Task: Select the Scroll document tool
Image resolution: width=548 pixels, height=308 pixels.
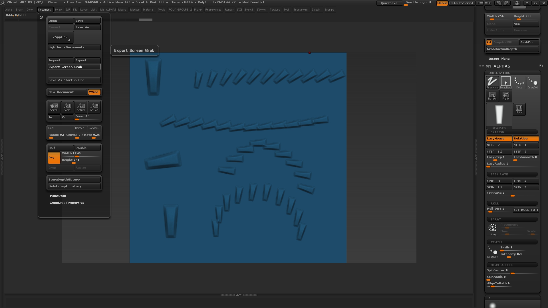Action: coord(54,107)
